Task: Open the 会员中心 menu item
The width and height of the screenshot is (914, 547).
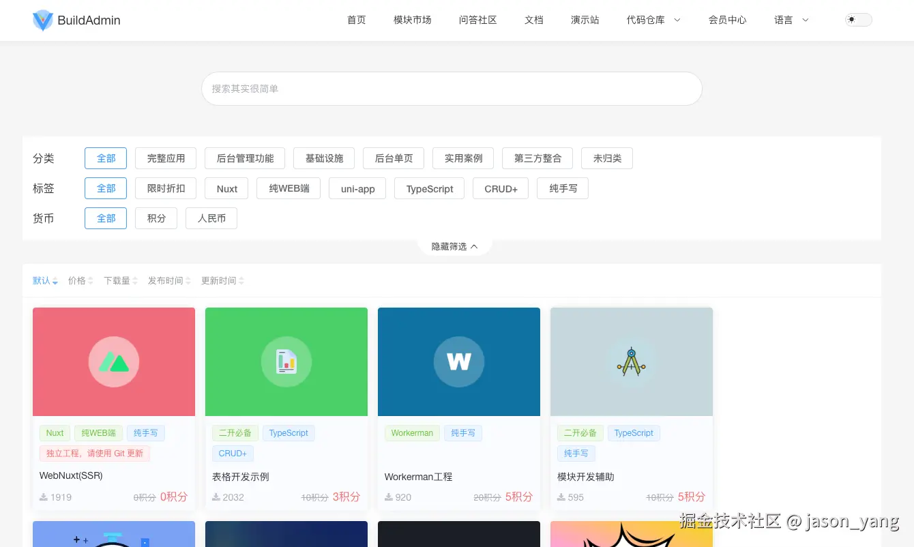Action: pyautogui.click(x=728, y=20)
